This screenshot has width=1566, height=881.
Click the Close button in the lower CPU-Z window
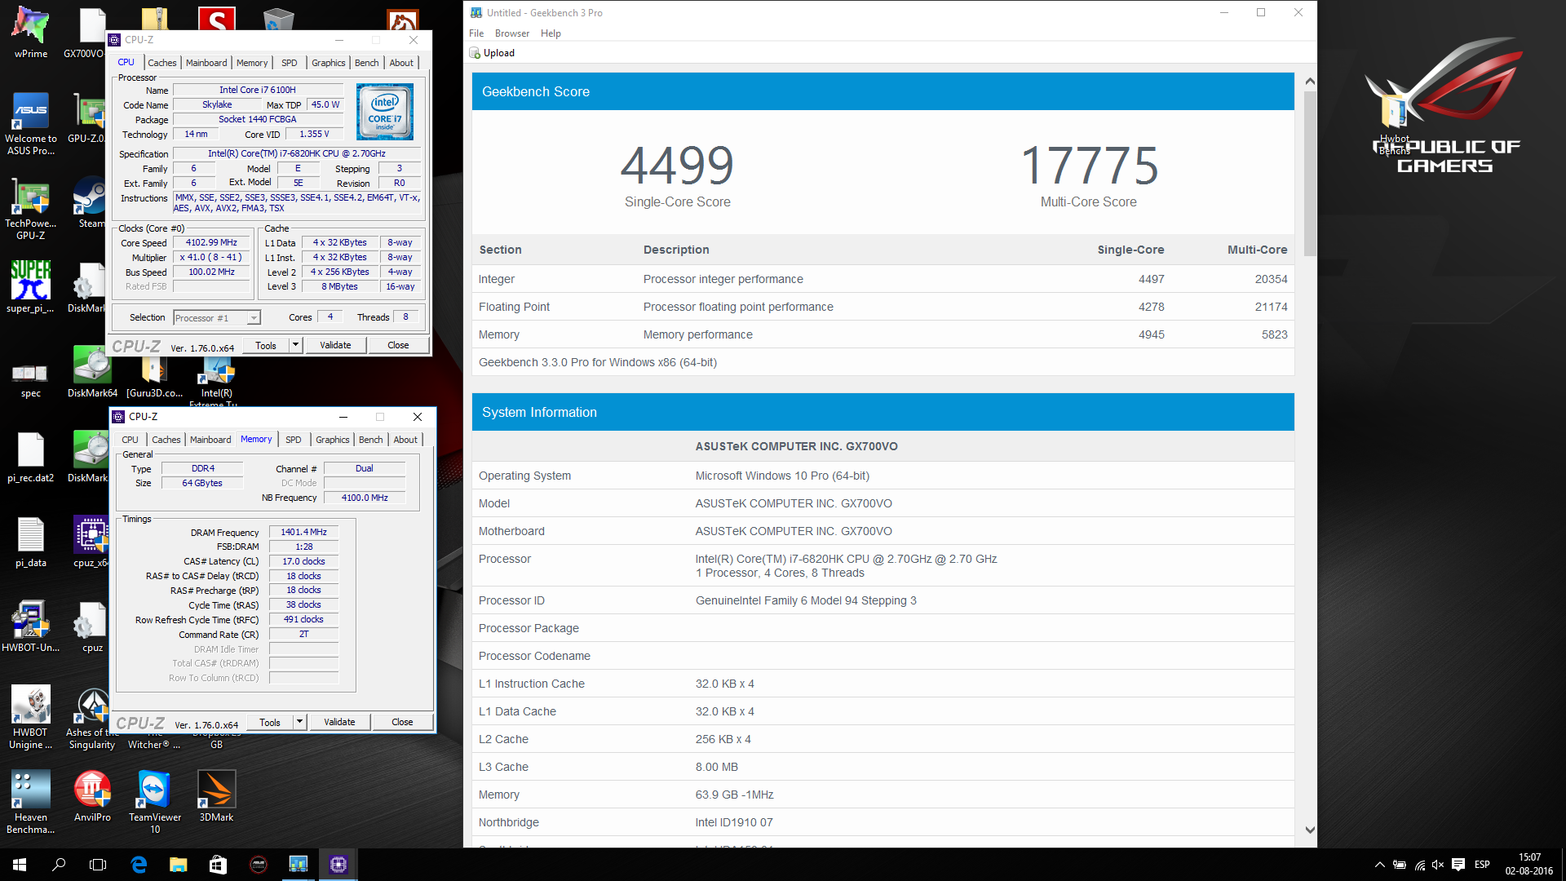coord(402,722)
